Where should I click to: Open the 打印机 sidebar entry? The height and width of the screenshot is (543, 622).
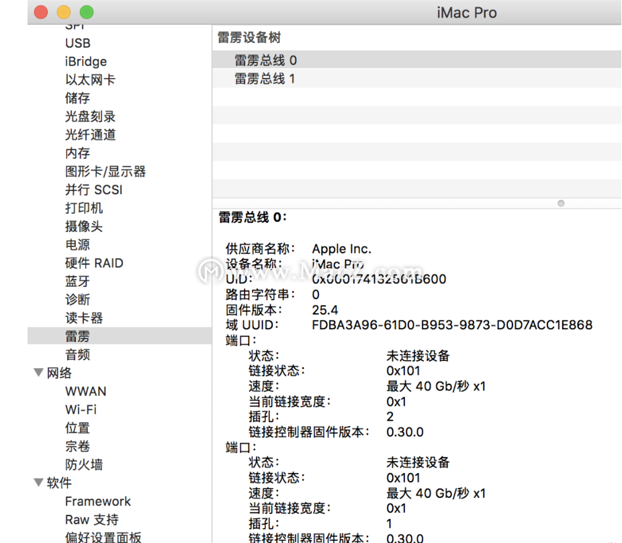click(84, 208)
